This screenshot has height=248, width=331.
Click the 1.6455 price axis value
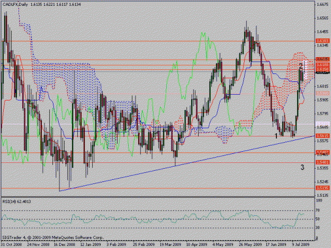(x=323, y=32)
